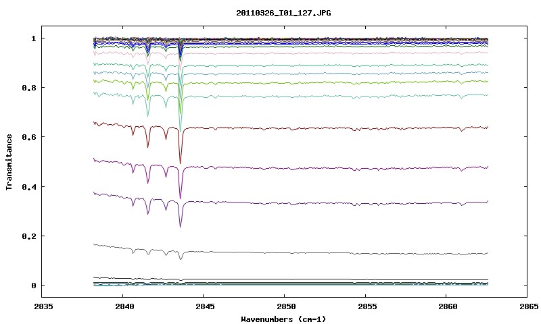The width and height of the screenshot is (541, 324).
Task: Click the x-axis tick label 2865
Action: tap(528, 306)
